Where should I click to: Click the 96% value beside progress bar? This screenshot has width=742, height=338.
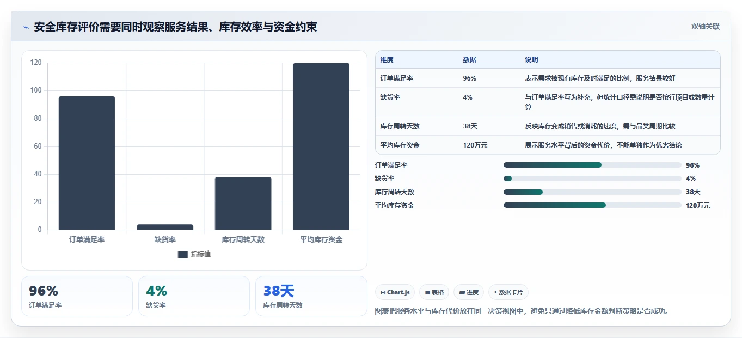point(692,165)
